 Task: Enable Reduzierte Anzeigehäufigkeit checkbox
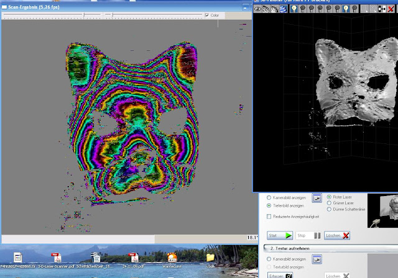point(269,217)
